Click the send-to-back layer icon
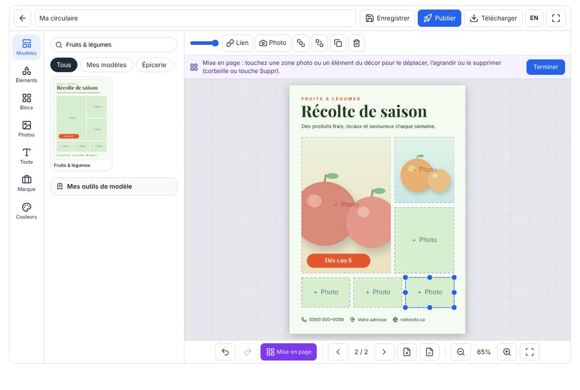Image resolution: width=580 pixels, height=390 pixels. point(319,43)
